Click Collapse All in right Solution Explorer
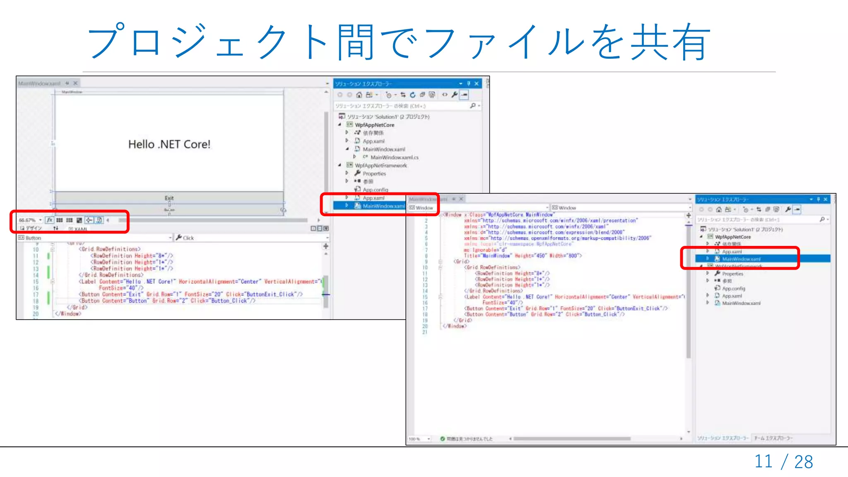848x477 pixels. tap(768, 210)
